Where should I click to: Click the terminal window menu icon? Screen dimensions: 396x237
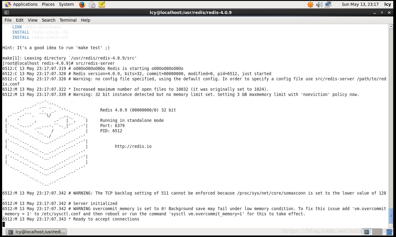[x=6, y=13]
